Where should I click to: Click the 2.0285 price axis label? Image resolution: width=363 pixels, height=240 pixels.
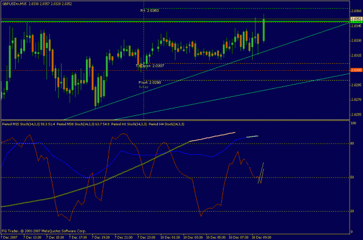coord(356,85)
